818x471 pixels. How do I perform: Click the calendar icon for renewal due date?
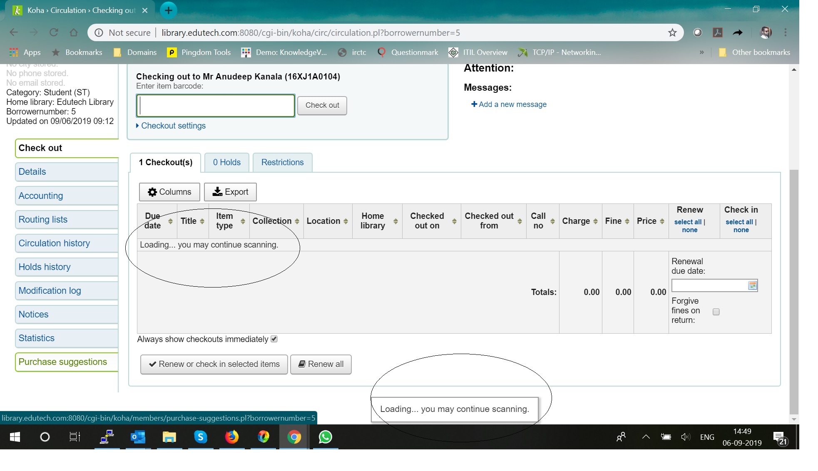coord(752,285)
